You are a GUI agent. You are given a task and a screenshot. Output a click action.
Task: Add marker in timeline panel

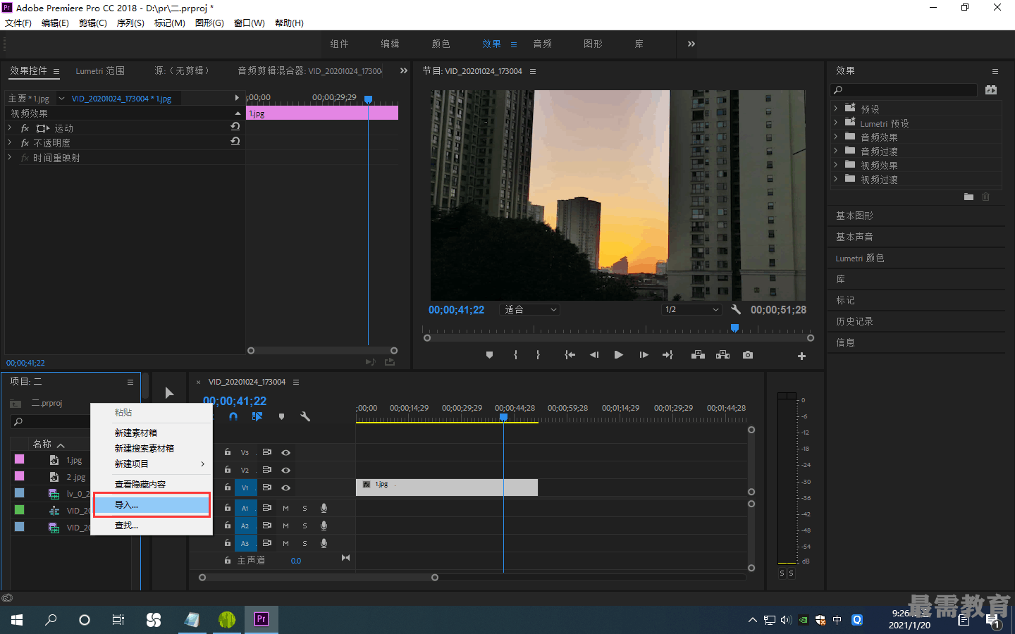click(281, 416)
